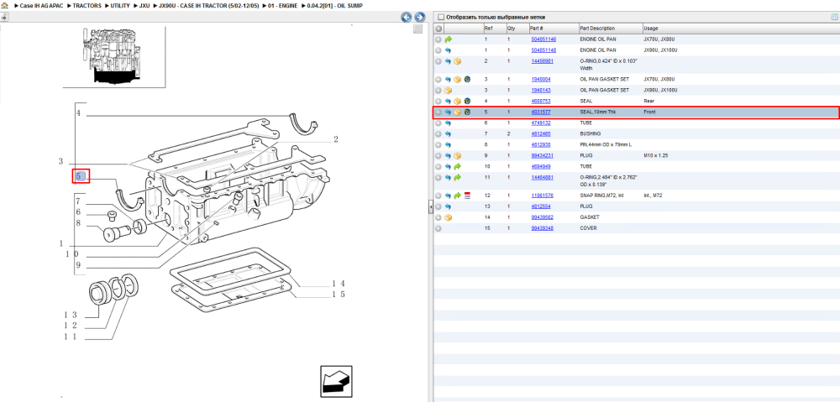
Task: Open part number link 504051146
Action: 543,39
